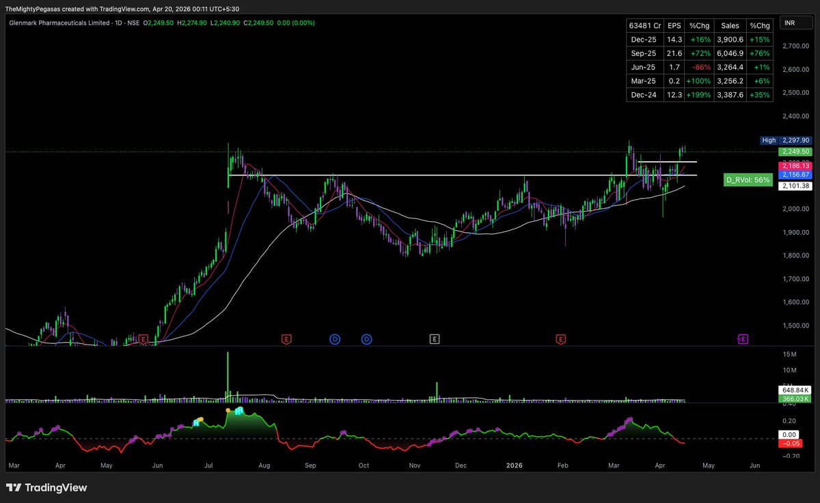
Task: Click the green 366.03K volume label
Action: tap(795, 399)
